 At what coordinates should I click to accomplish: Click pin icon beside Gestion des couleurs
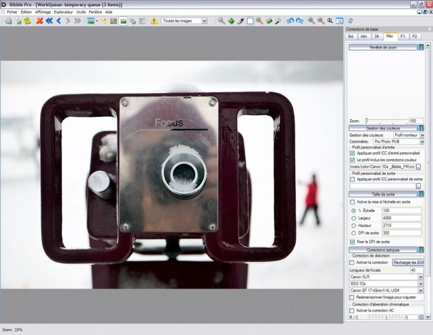pos(421,128)
